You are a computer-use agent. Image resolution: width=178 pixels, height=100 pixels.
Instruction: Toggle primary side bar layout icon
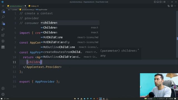[155, 2]
